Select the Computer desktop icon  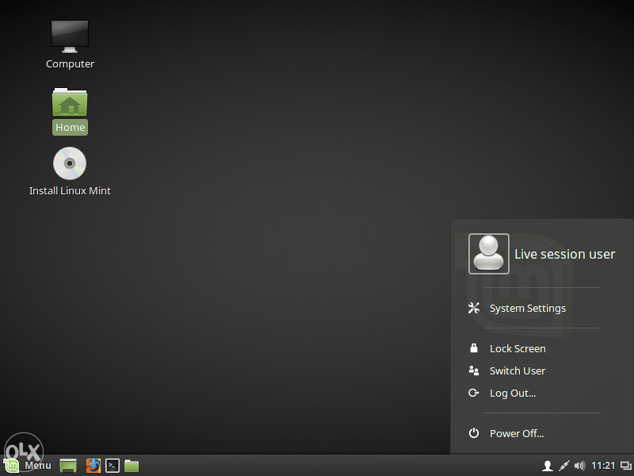point(70,36)
